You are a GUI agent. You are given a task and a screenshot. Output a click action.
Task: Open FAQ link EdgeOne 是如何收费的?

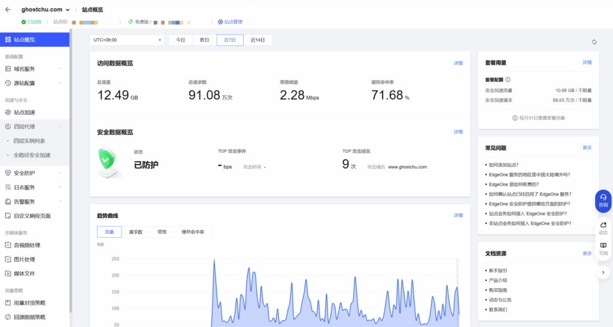click(x=513, y=184)
